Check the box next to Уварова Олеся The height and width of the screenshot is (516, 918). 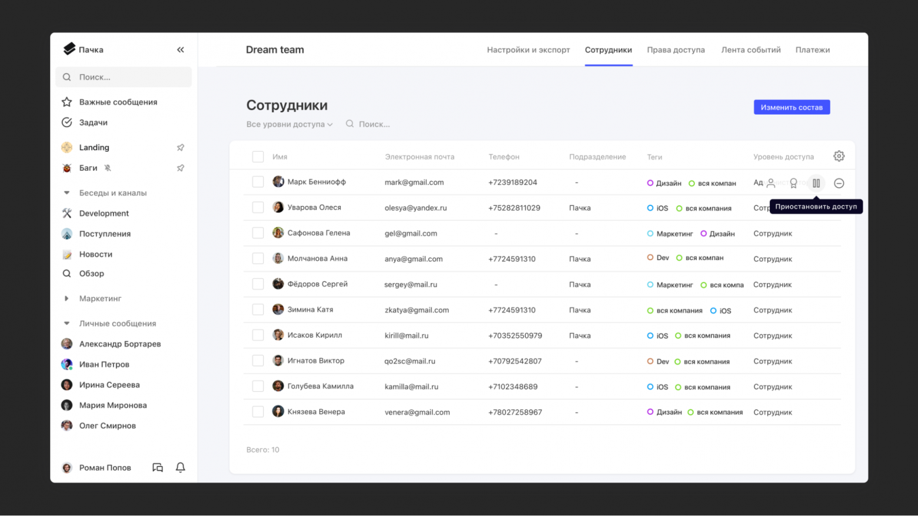coord(258,208)
